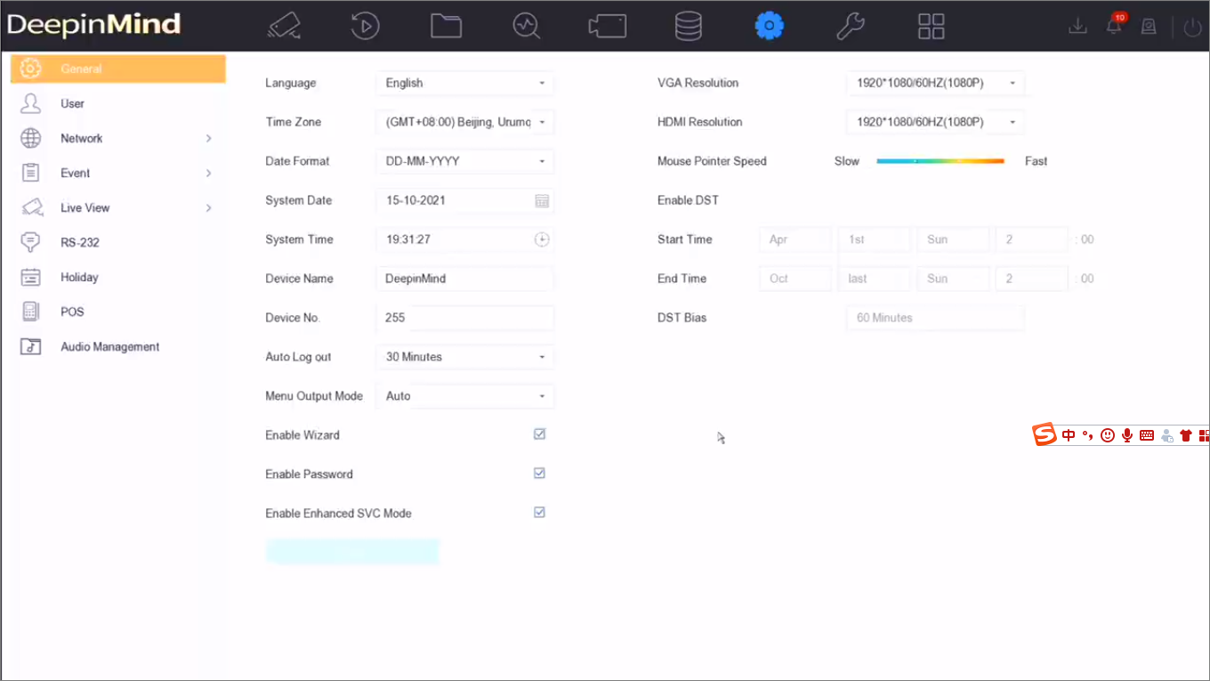Select User in the sidebar

pyautogui.click(x=72, y=103)
